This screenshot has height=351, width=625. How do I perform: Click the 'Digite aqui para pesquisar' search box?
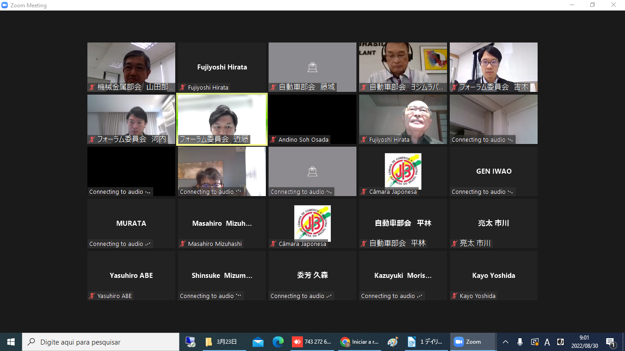101,342
